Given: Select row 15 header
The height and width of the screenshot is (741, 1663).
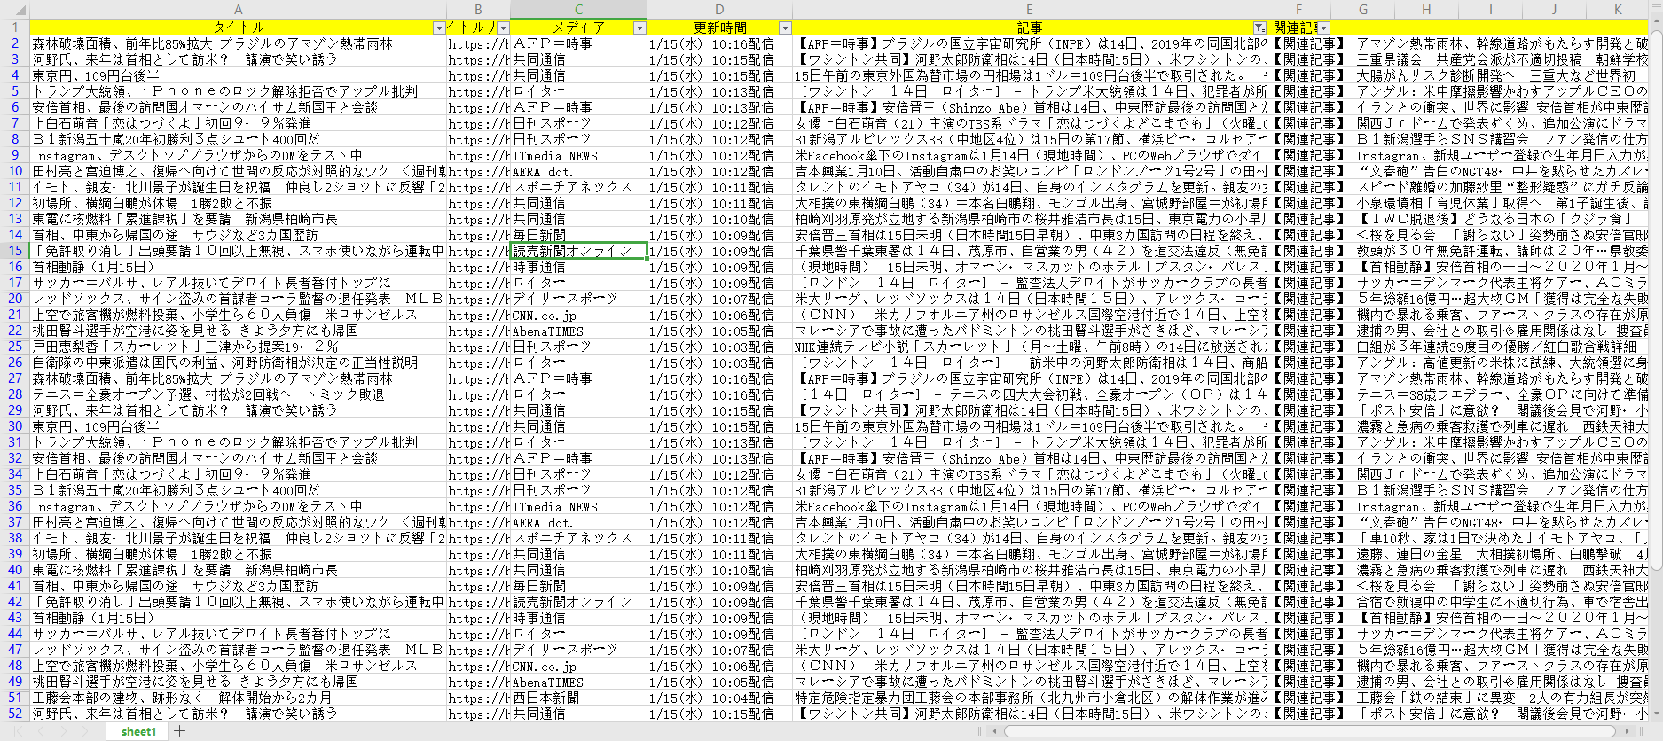Looking at the screenshot, I should [x=15, y=251].
